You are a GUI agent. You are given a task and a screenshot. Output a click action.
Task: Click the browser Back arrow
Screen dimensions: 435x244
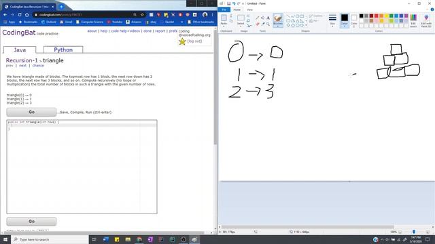click(x=5, y=15)
